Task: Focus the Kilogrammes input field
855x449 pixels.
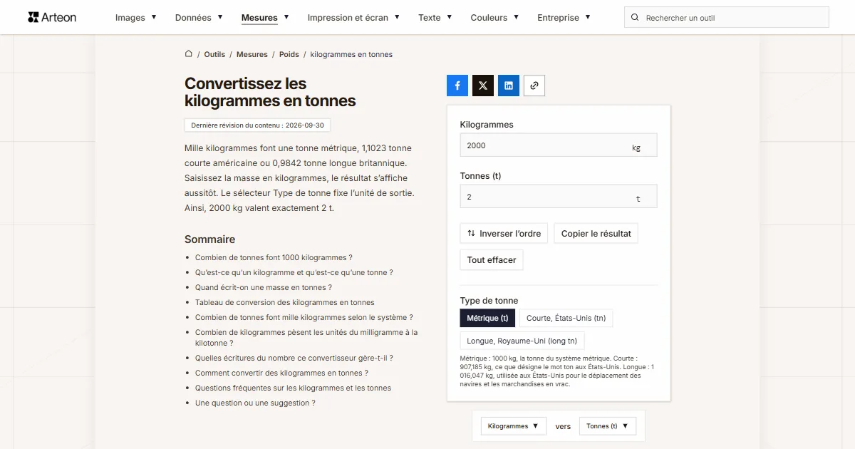Action: (559, 145)
